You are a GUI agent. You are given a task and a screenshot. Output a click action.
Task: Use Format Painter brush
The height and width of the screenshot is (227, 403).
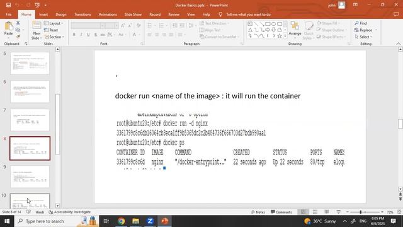pyautogui.click(x=18, y=37)
